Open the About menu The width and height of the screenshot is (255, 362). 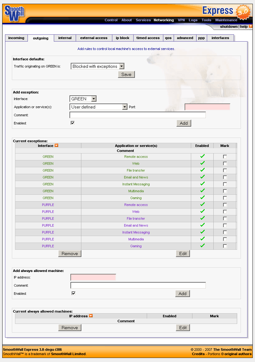(x=127, y=20)
